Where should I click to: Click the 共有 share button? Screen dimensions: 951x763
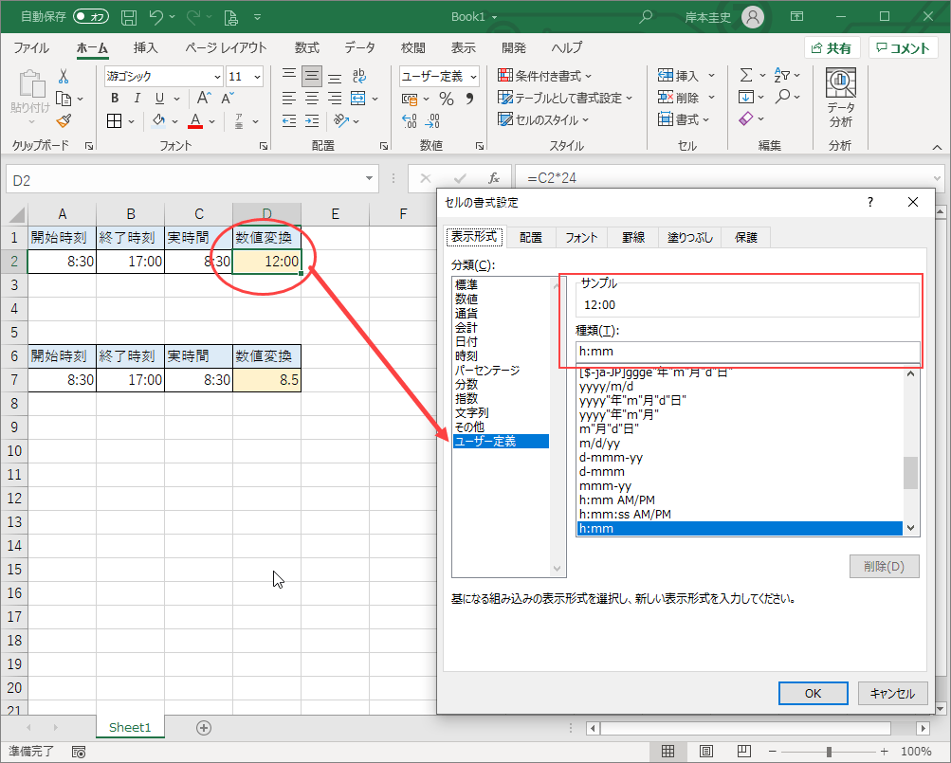pyautogui.click(x=832, y=48)
